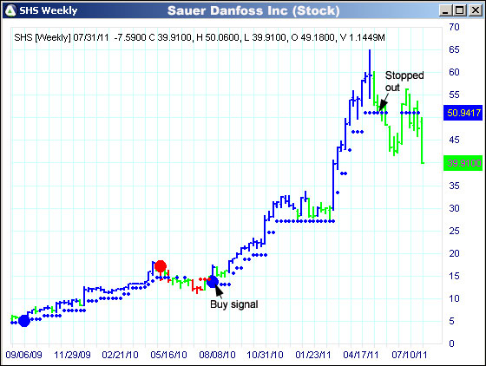
Task: Click the 05/16/10 date axis label
Action: pos(168,355)
